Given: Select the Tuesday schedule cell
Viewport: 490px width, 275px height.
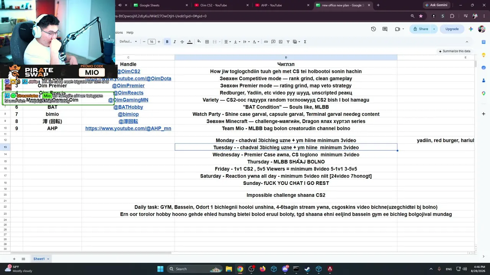Looking at the screenshot, I should [x=286, y=147].
